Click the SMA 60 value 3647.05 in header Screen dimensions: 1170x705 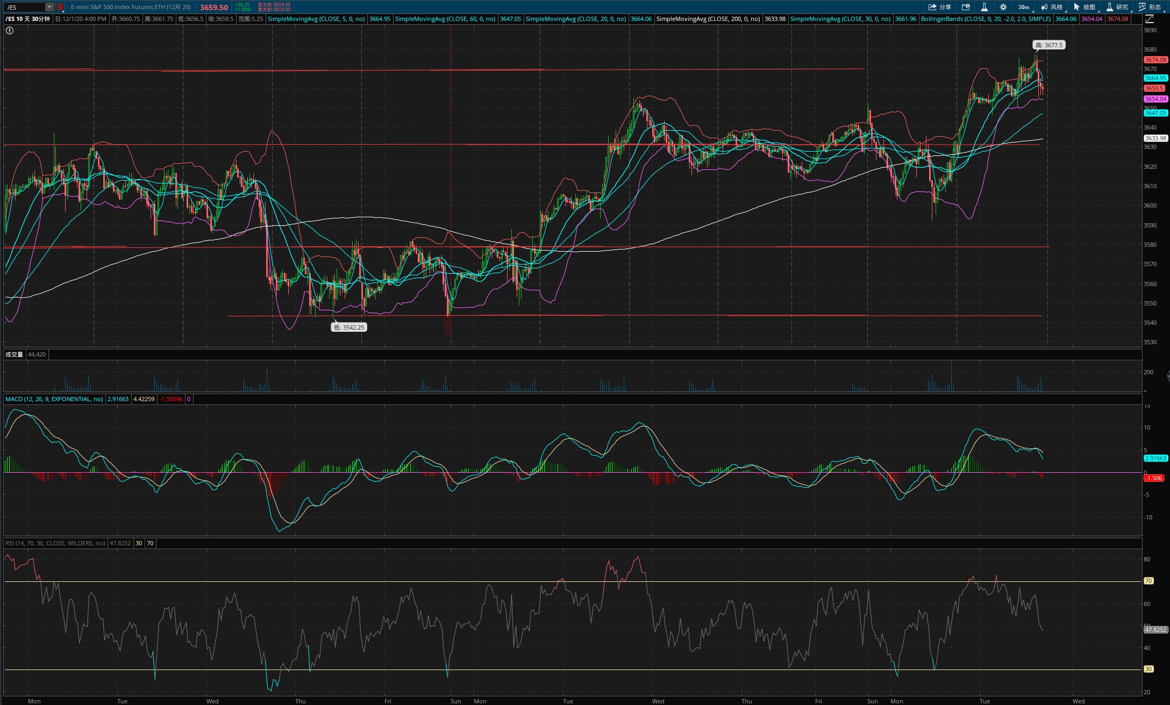point(510,19)
